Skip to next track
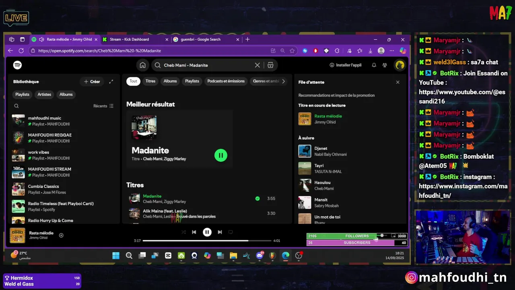This screenshot has height=290, width=515. pos(220,232)
